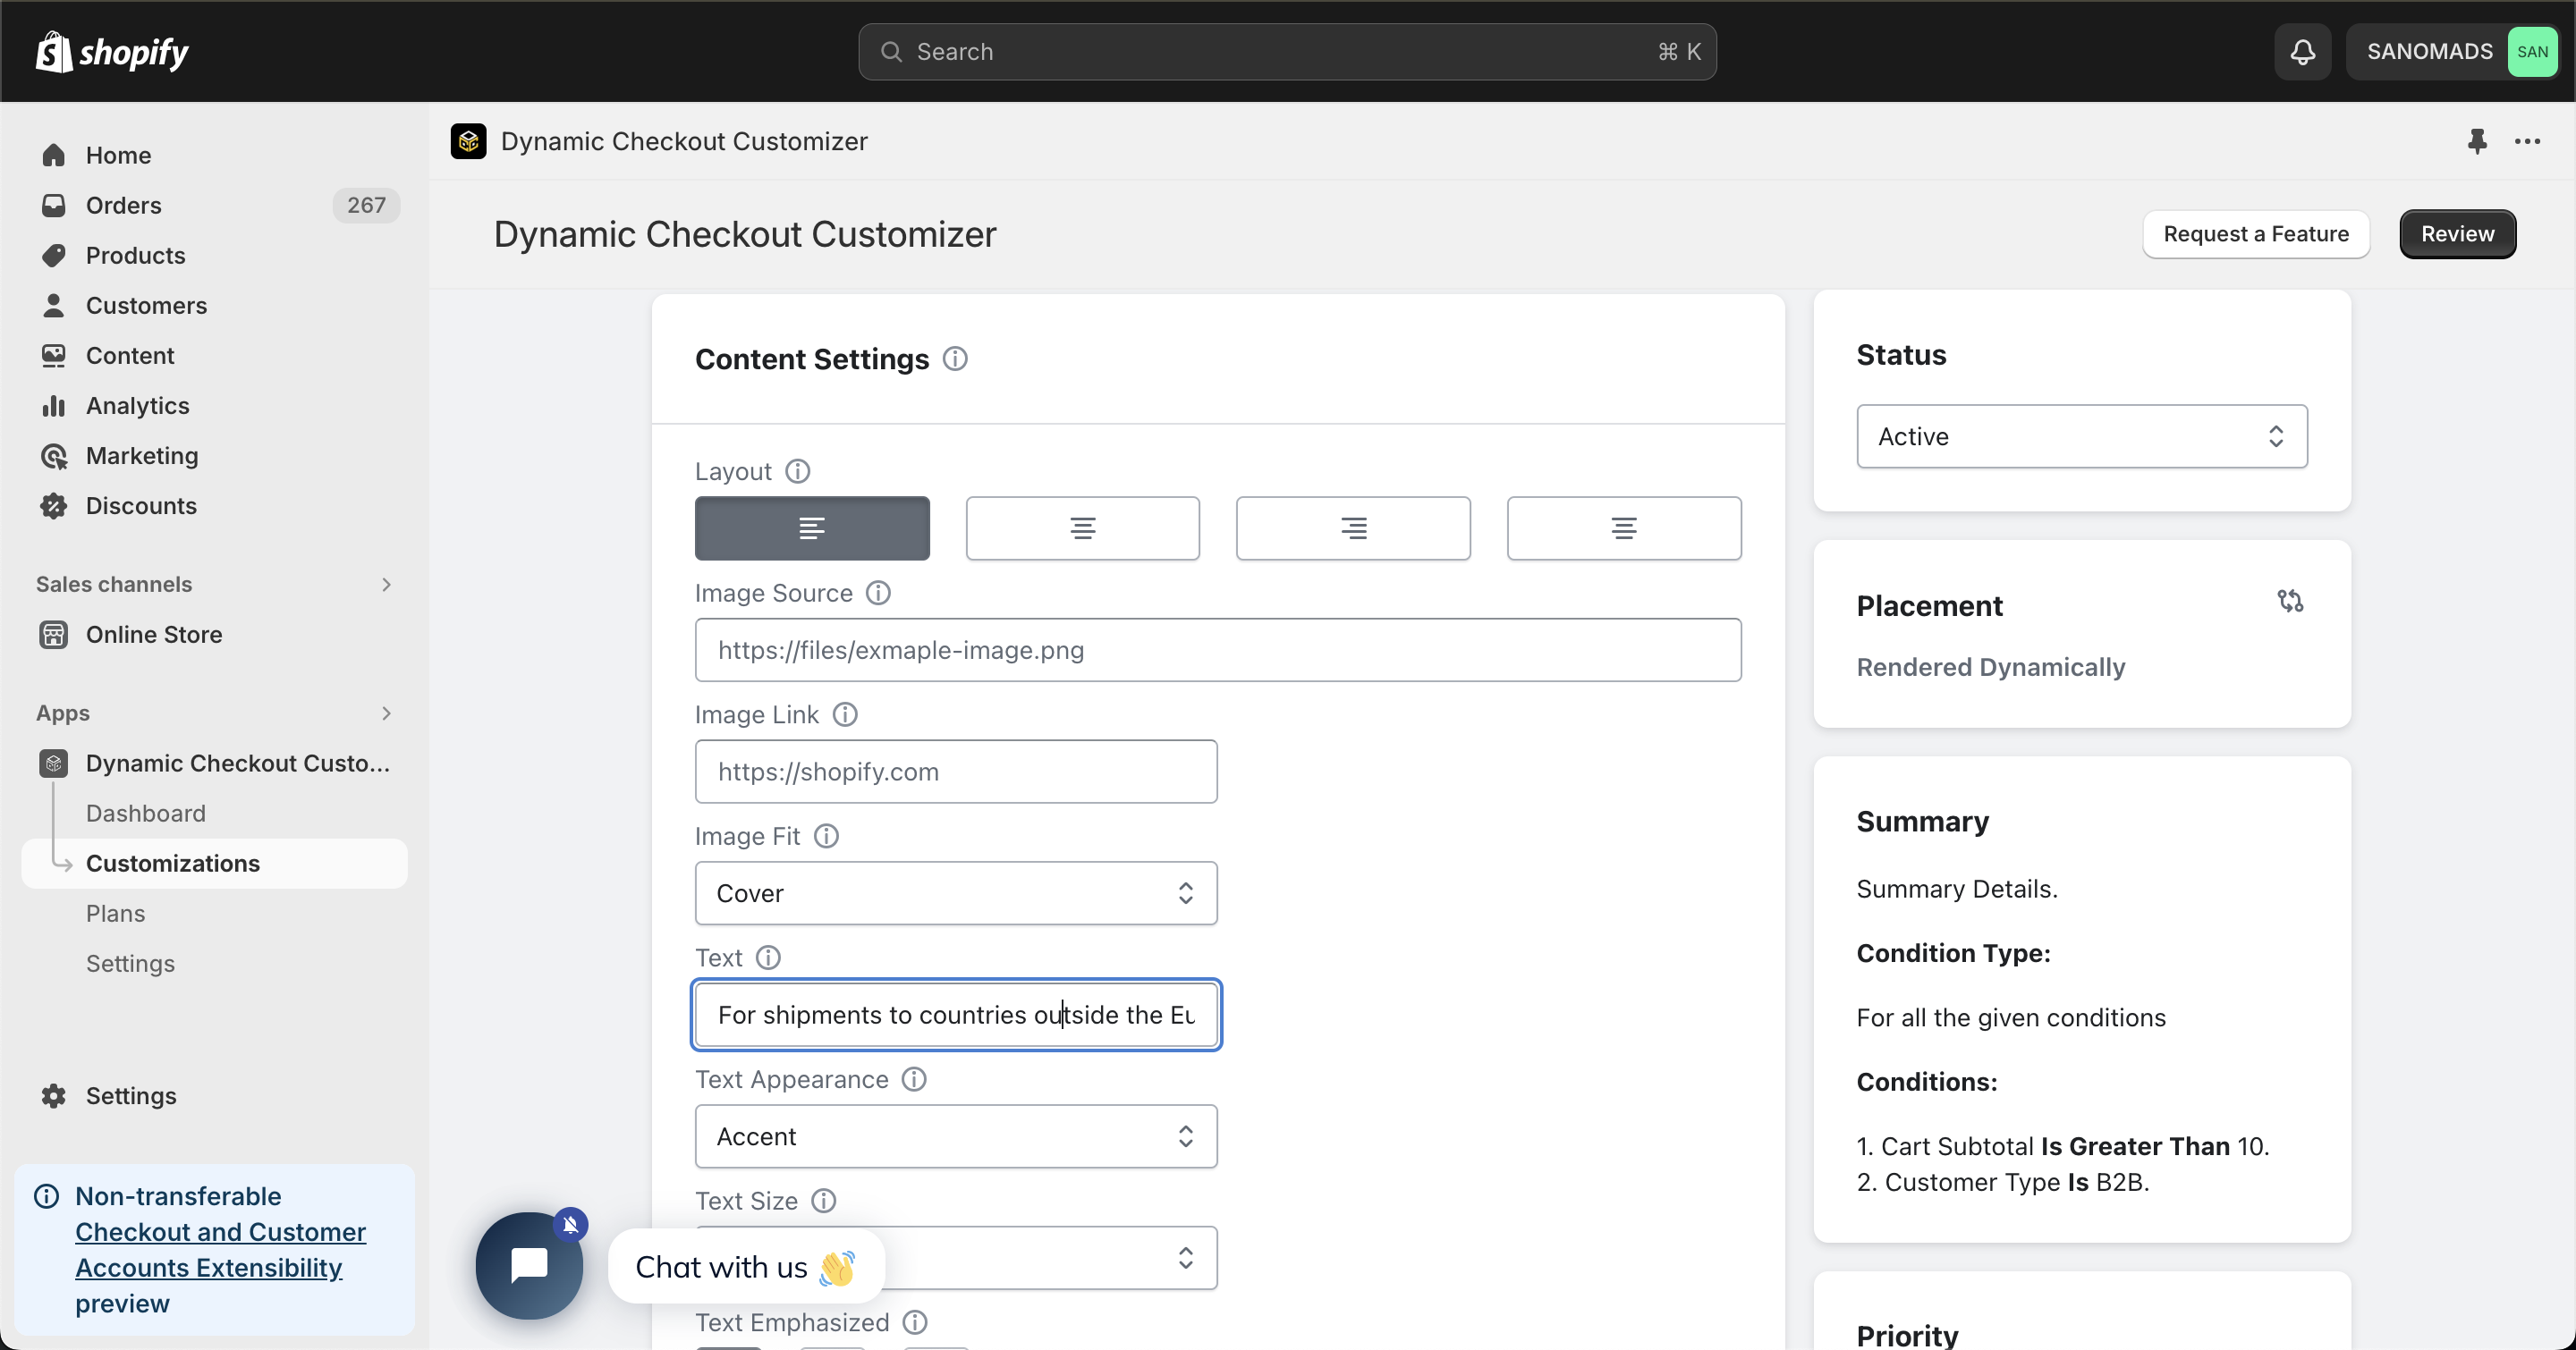Open the Status dropdown showing Active

click(x=2082, y=436)
